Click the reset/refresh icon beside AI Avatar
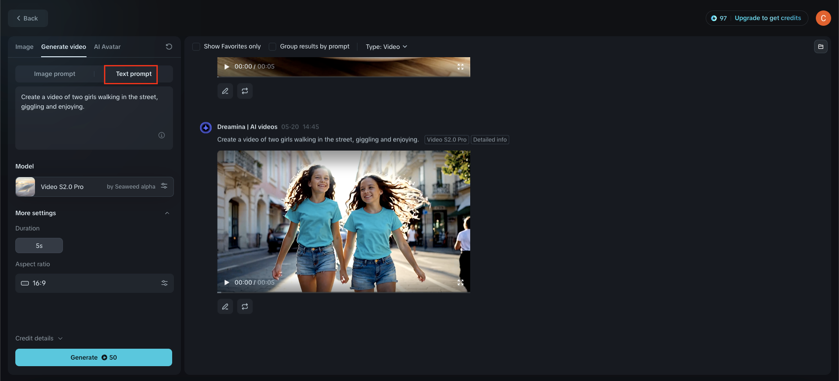The width and height of the screenshot is (839, 381). pos(169,47)
